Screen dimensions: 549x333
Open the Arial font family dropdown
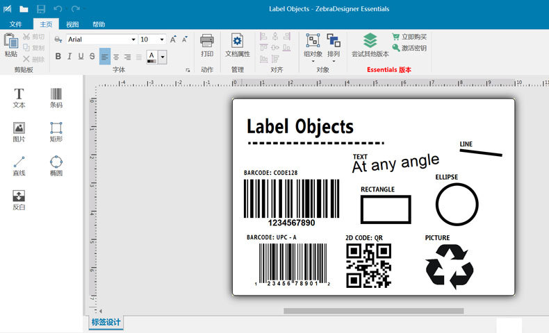pos(133,40)
